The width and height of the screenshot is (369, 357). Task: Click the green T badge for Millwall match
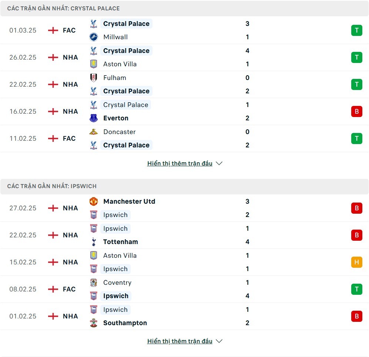(x=356, y=30)
